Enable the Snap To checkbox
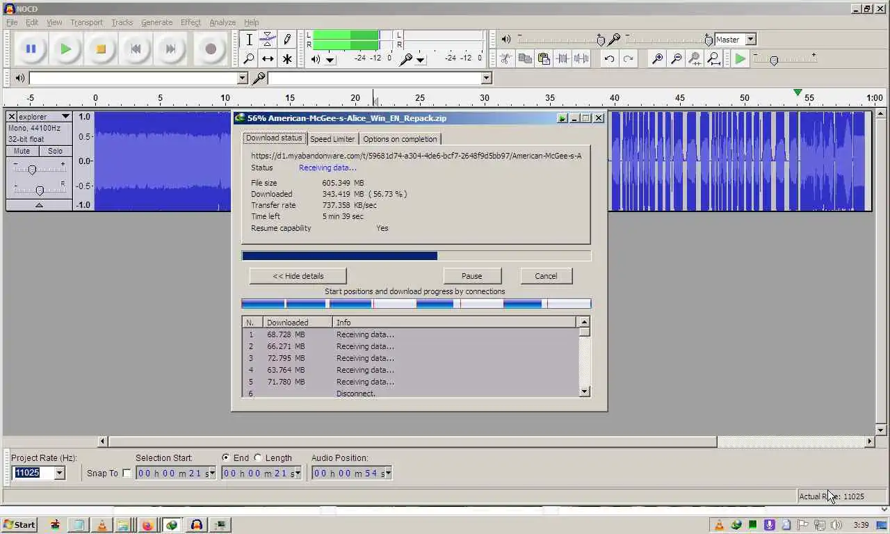890x534 pixels. 127,473
